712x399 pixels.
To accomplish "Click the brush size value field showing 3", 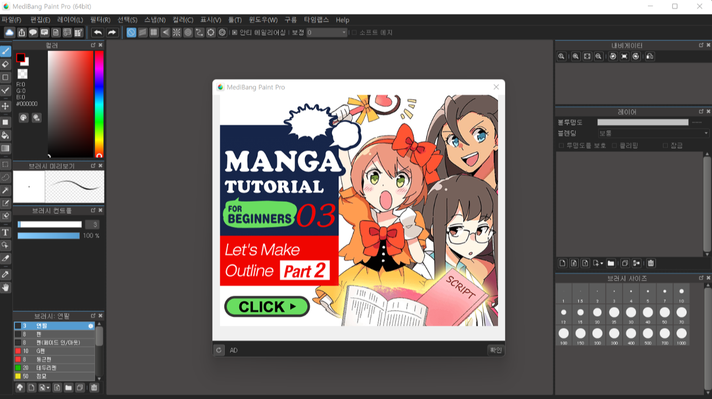I will click(x=92, y=225).
